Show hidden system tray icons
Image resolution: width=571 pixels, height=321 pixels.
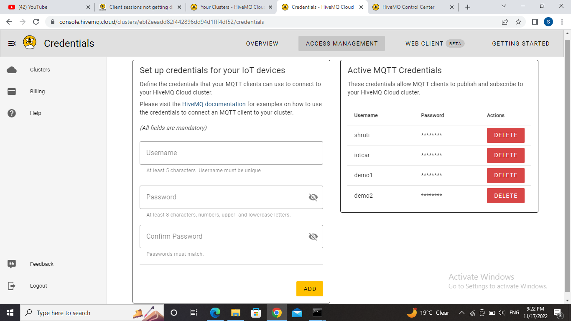pyautogui.click(x=462, y=313)
